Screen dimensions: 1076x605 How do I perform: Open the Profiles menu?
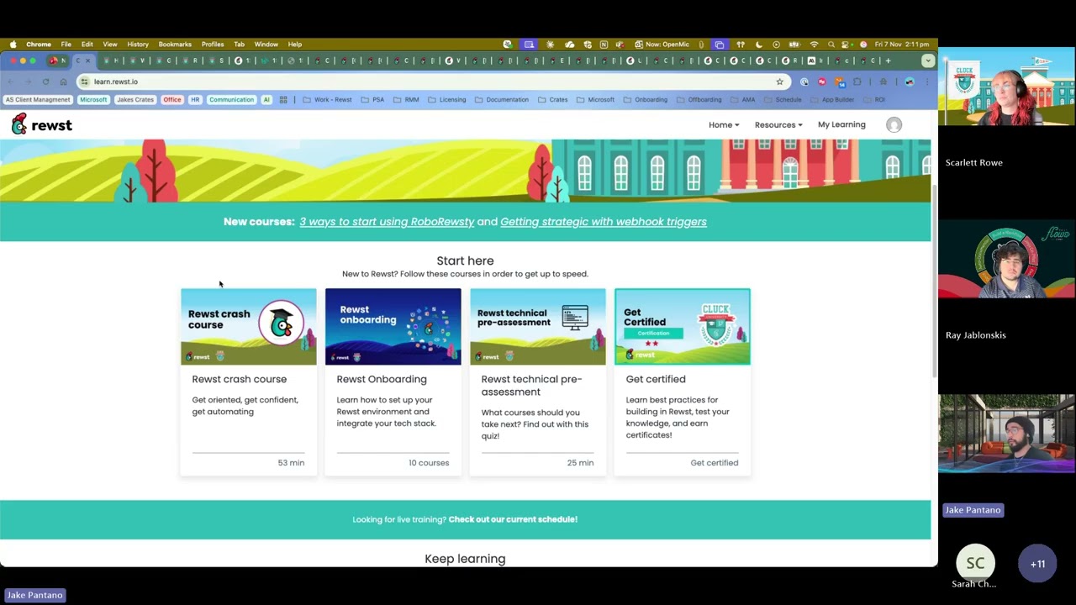click(213, 44)
